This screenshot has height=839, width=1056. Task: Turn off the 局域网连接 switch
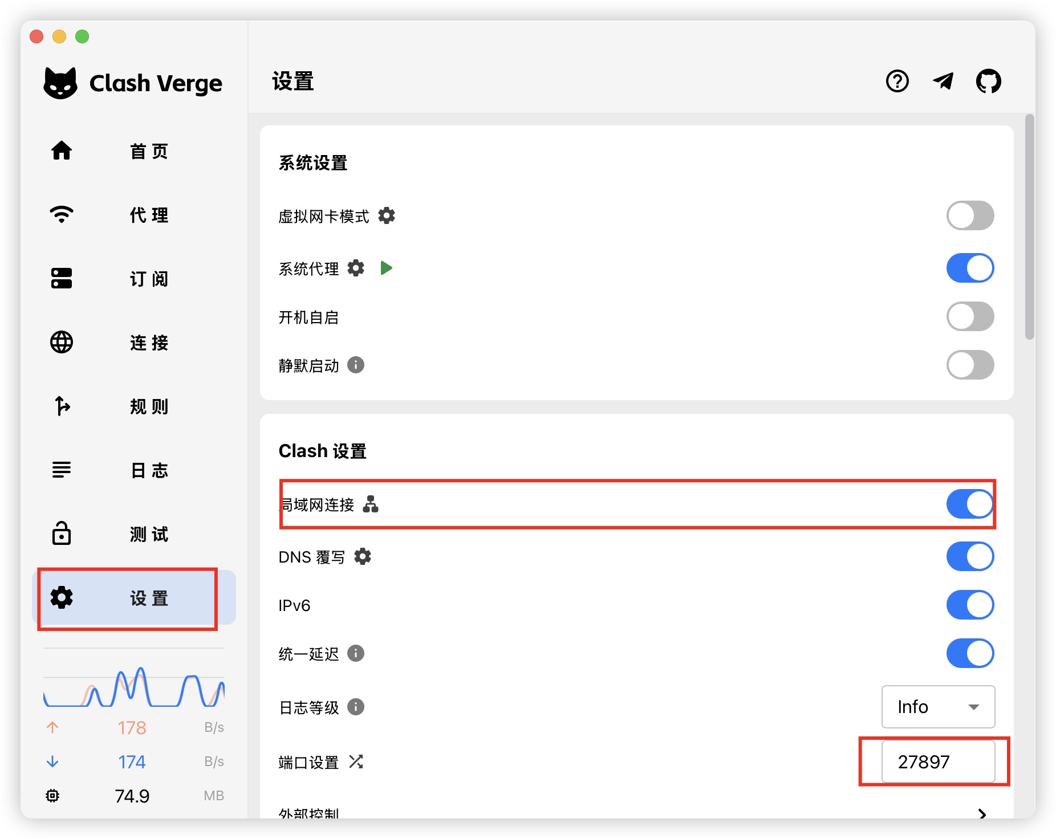970,504
